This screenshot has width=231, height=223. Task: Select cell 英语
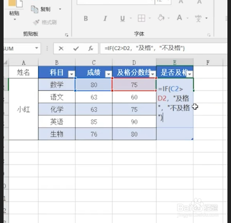point(57,122)
